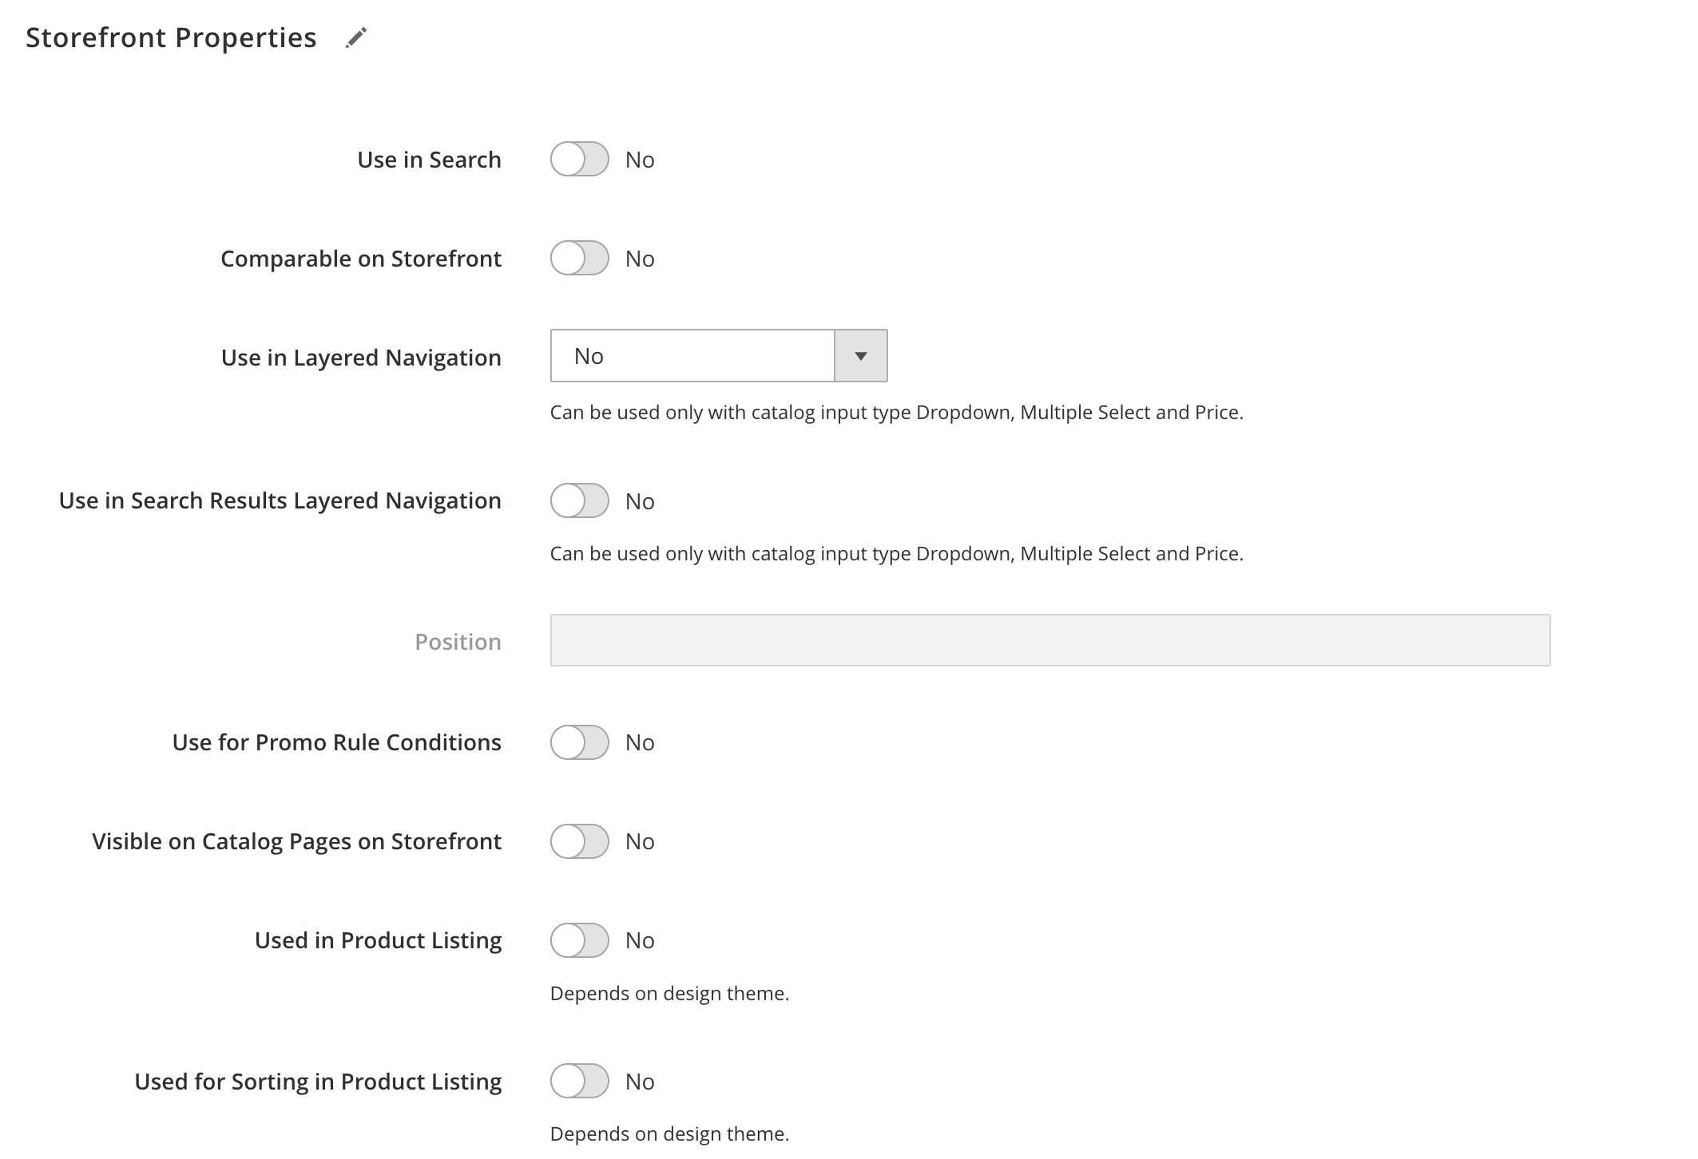Toggle the Use in Search switch

click(x=579, y=160)
